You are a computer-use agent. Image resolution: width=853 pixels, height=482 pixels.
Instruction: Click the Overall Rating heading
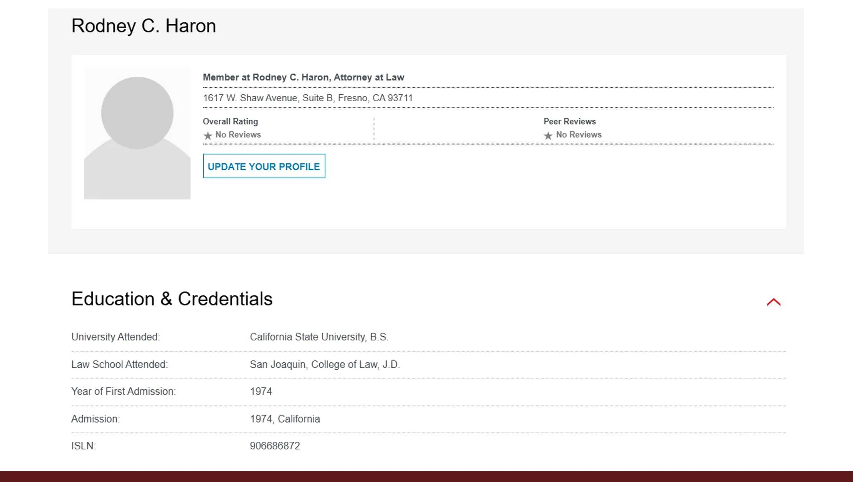230,121
